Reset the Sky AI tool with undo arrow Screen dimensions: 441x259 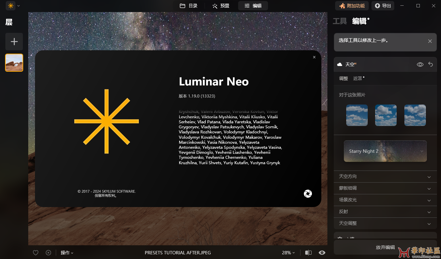point(431,64)
